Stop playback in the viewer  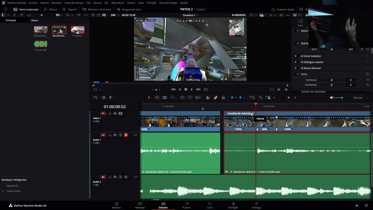pos(186,90)
